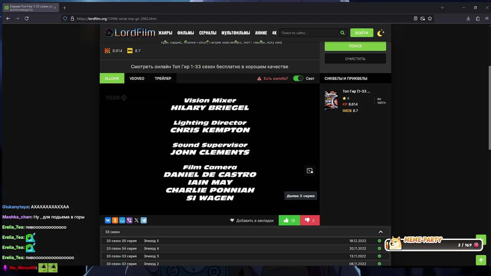The width and height of the screenshot is (491, 276).
Task: Open МУЛЬТФИЛЬМЫ menu
Action: [x=236, y=33]
